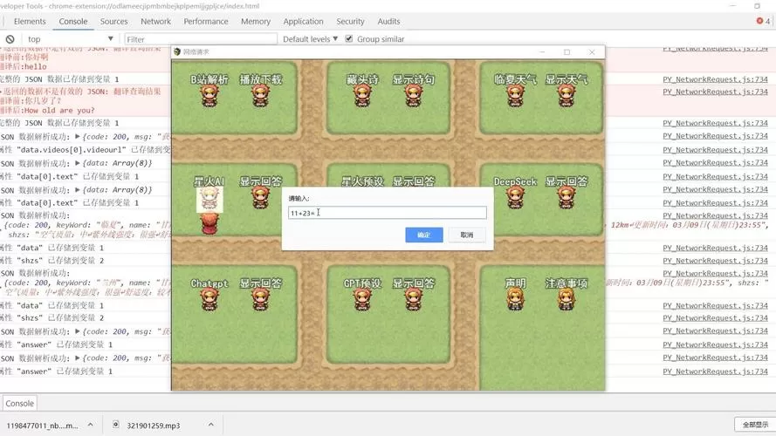Click the 显示回答 sprite beside 星火AI

[261, 198]
